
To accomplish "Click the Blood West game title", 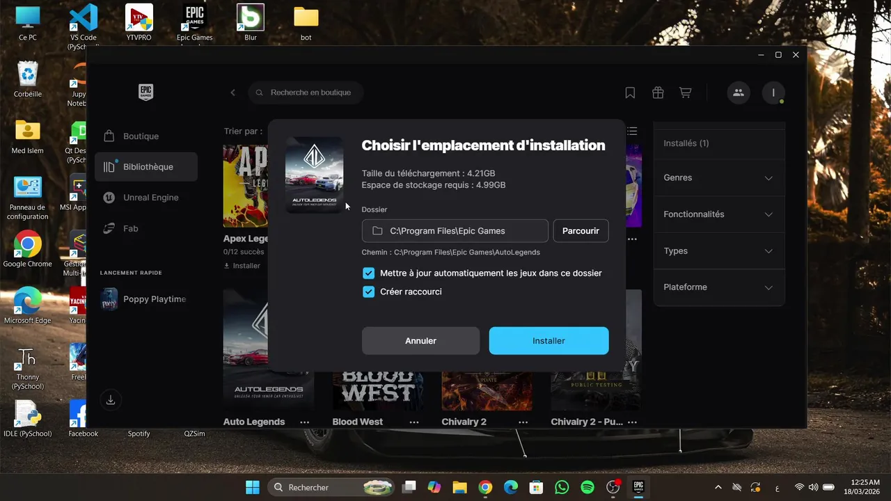I will (x=358, y=422).
